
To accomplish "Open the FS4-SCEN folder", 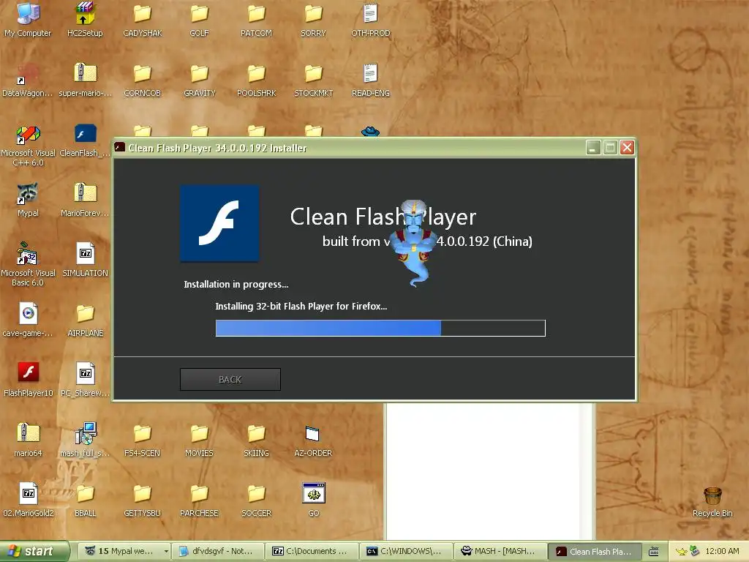I will pyautogui.click(x=143, y=440).
